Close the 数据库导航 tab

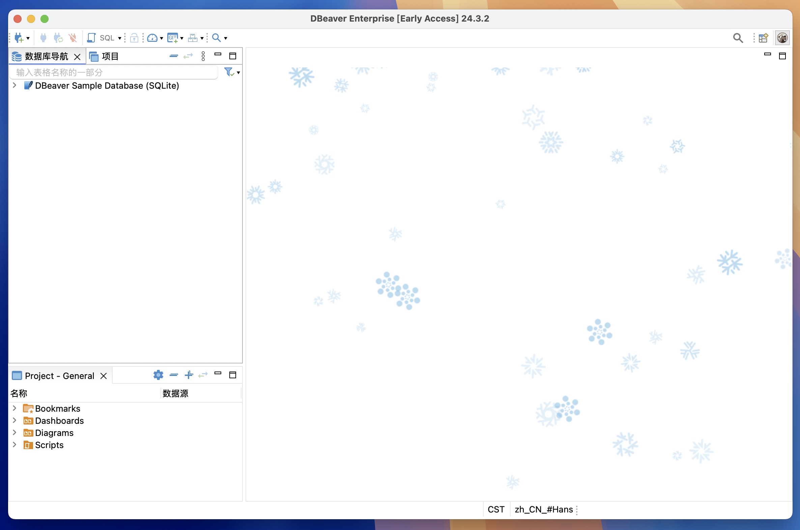pos(78,57)
